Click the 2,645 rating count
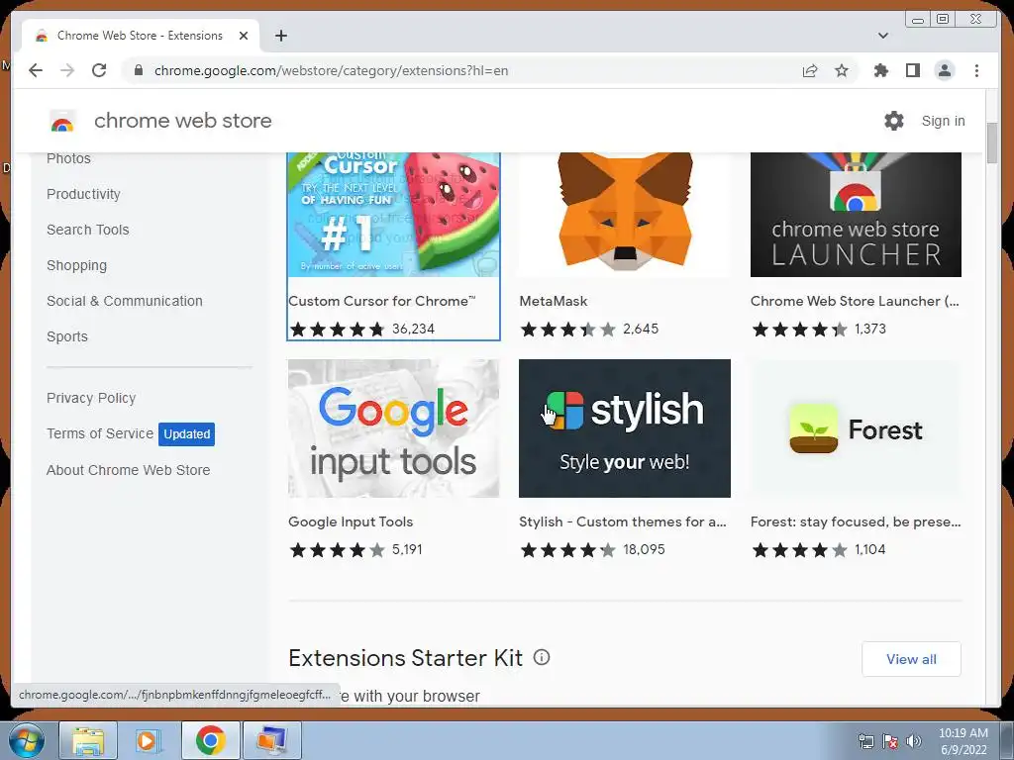The width and height of the screenshot is (1014, 760). point(641,329)
